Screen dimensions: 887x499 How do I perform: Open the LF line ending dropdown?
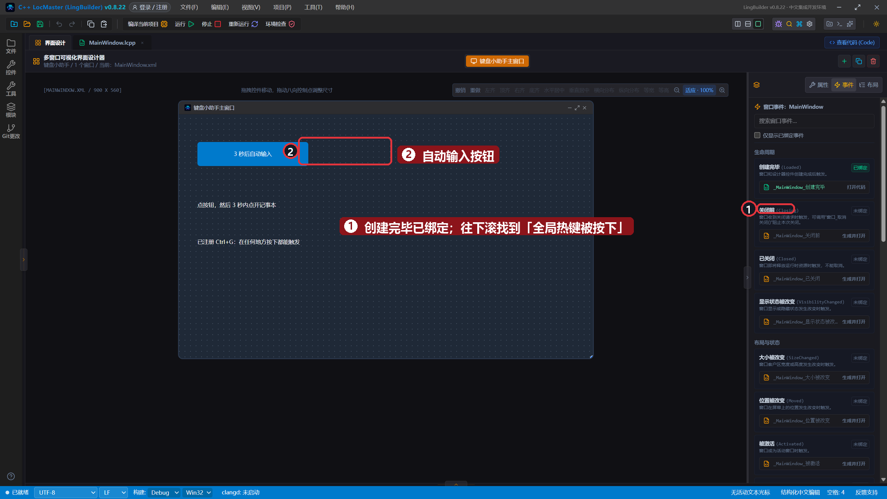coord(114,493)
